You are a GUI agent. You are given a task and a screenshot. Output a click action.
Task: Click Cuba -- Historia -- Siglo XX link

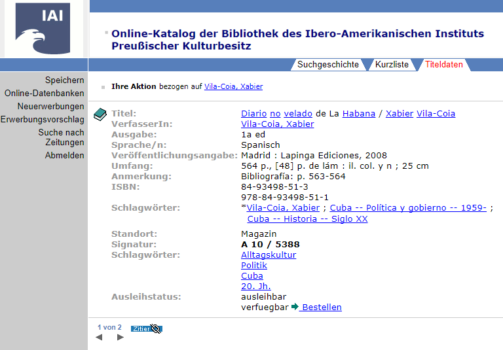307,219
